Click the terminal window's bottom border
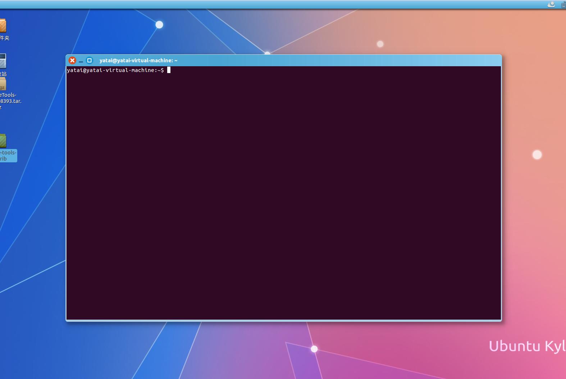566x379 pixels. pos(283,320)
